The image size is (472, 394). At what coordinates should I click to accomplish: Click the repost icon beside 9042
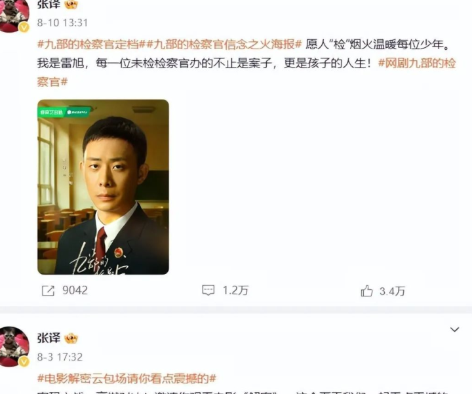pos(48,291)
